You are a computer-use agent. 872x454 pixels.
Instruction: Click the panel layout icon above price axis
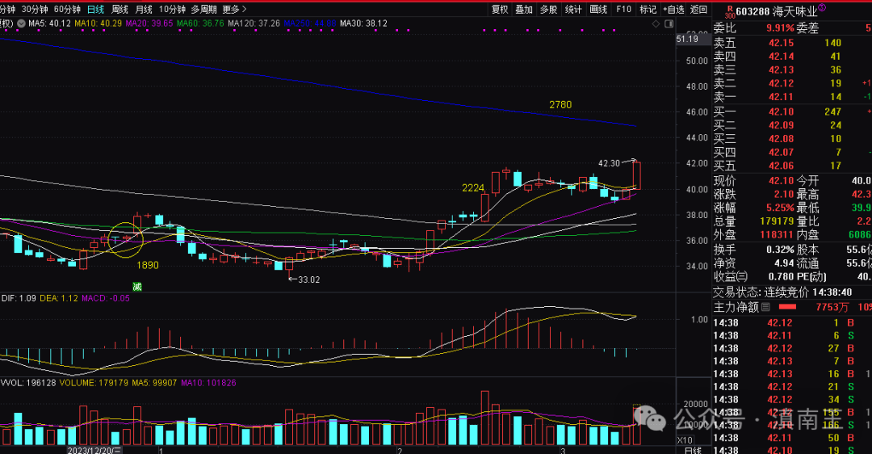pos(669,24)
